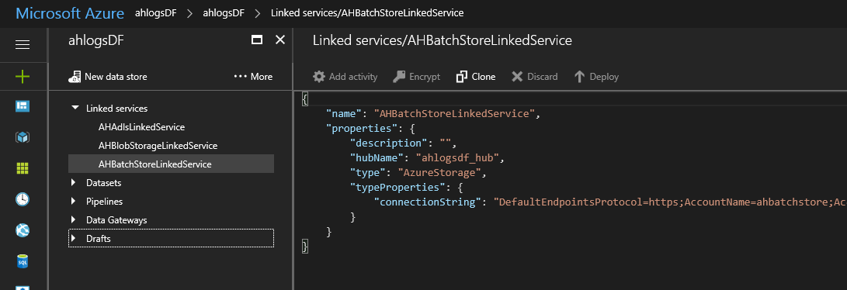Expand the Drafts tree node

coord(74,238)
